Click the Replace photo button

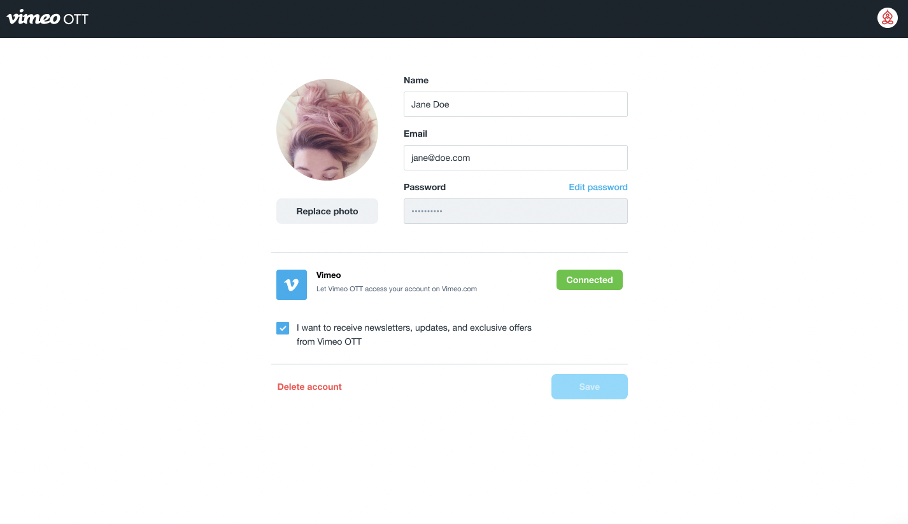point(327,211)
